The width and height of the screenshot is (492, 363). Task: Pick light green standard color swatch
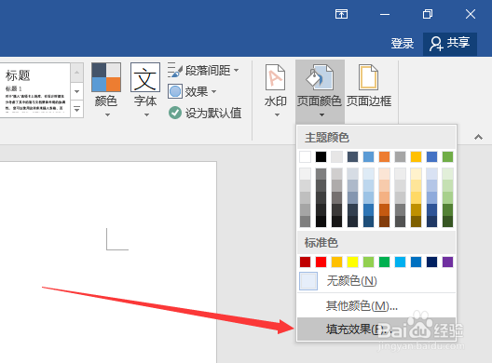(368, 262)
